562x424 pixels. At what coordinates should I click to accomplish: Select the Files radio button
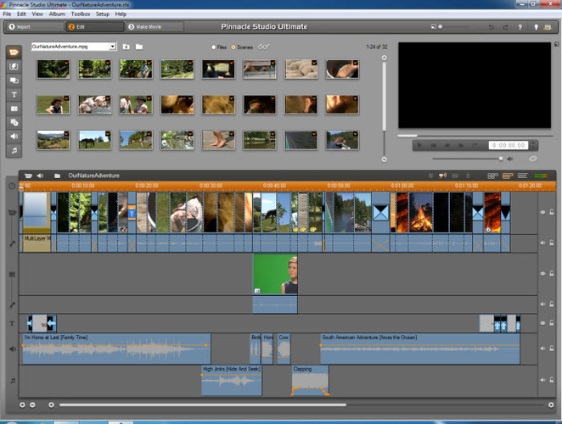click(214, 47)
